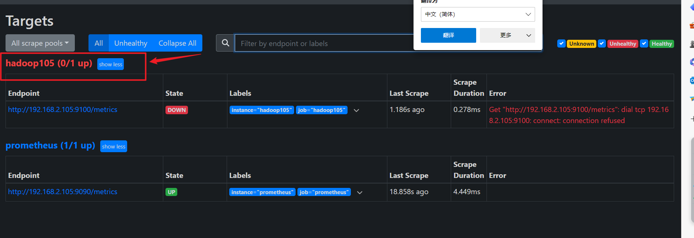
Task: Toggle the Healthy state checkbox
Action: (644, 43)
